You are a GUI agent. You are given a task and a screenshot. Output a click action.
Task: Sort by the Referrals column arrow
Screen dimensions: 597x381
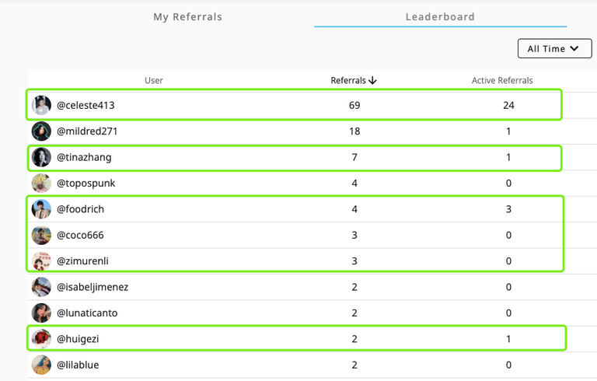tap(373, 80)
